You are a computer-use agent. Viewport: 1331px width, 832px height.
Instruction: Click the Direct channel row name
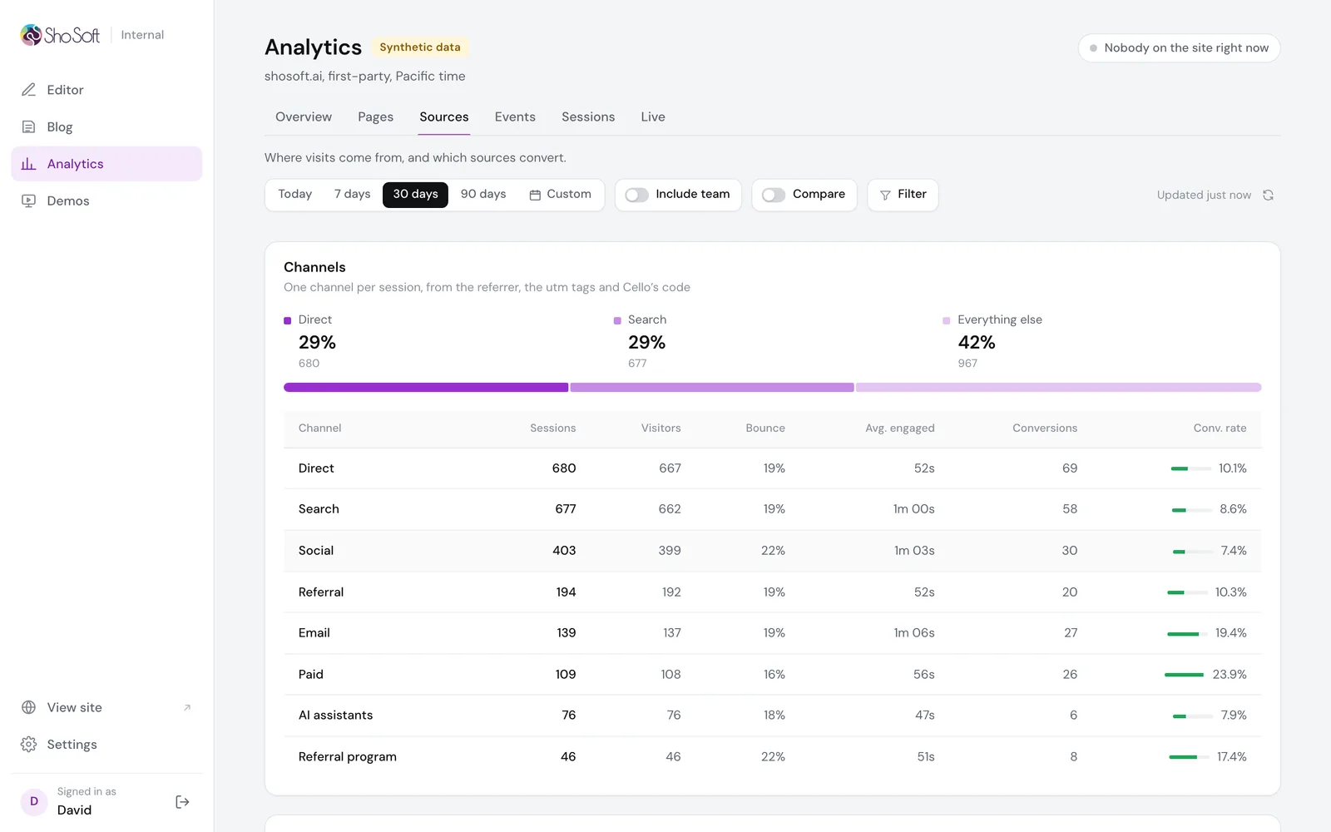point(316,468)
